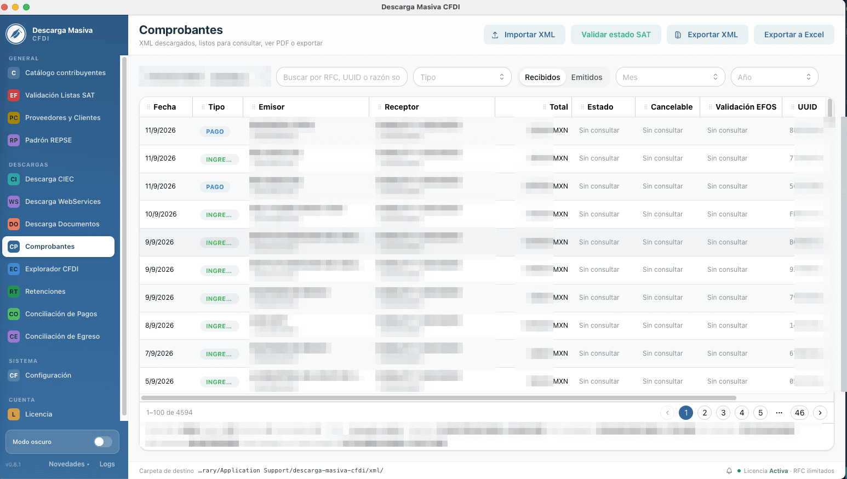
Task: Sort the table by Fecha column header
Action: click(166, 107)
